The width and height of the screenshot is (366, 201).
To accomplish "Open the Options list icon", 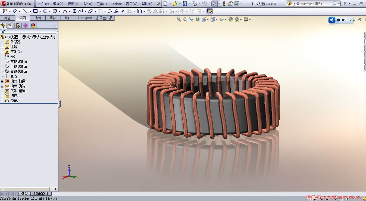I will [237, 4].
